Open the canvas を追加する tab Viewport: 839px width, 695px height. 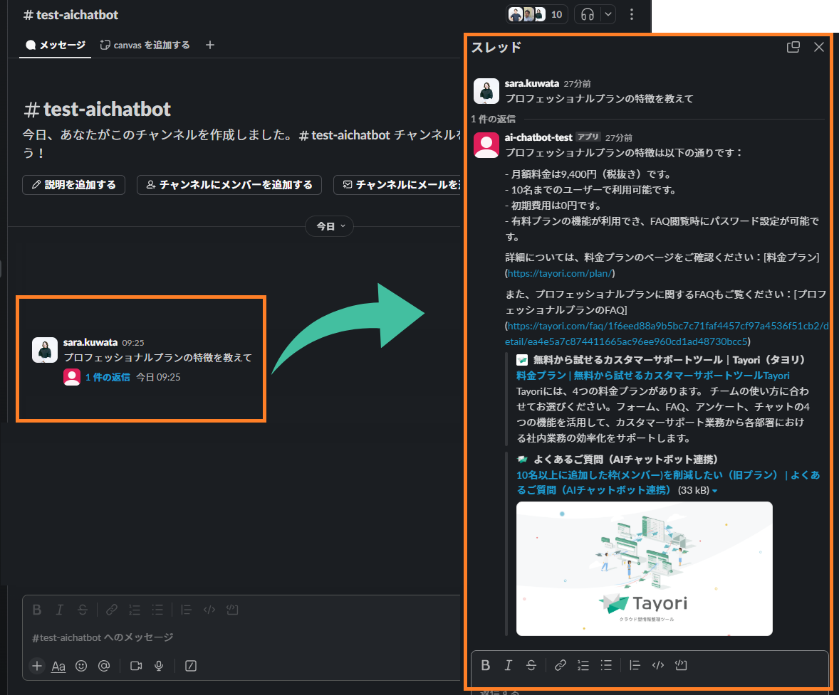(145, 45)
